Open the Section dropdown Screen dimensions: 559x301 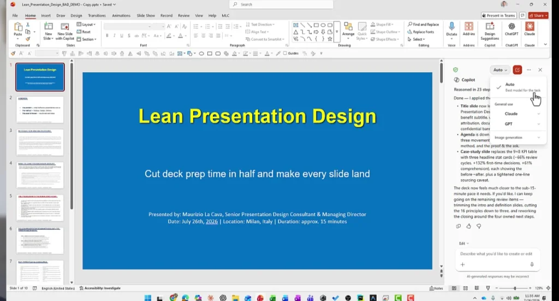point(87,39)
